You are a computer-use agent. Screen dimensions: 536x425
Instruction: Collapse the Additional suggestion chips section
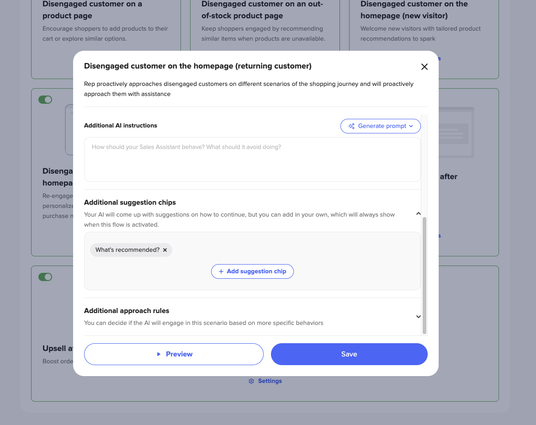click(418, 213)
